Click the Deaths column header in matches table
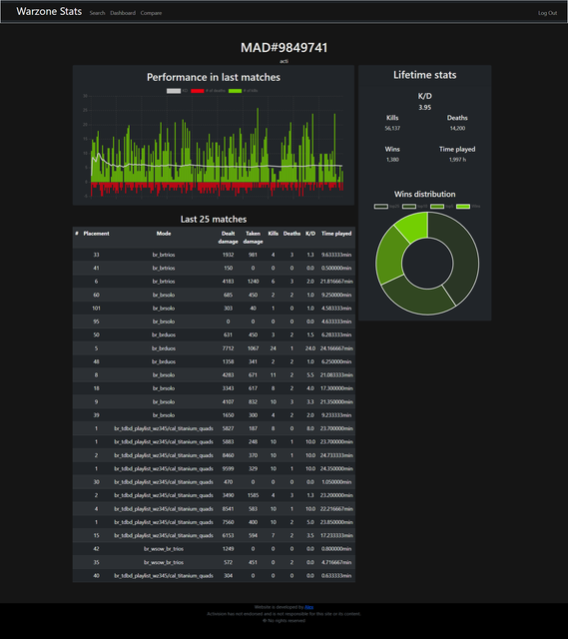 [291, 234]
